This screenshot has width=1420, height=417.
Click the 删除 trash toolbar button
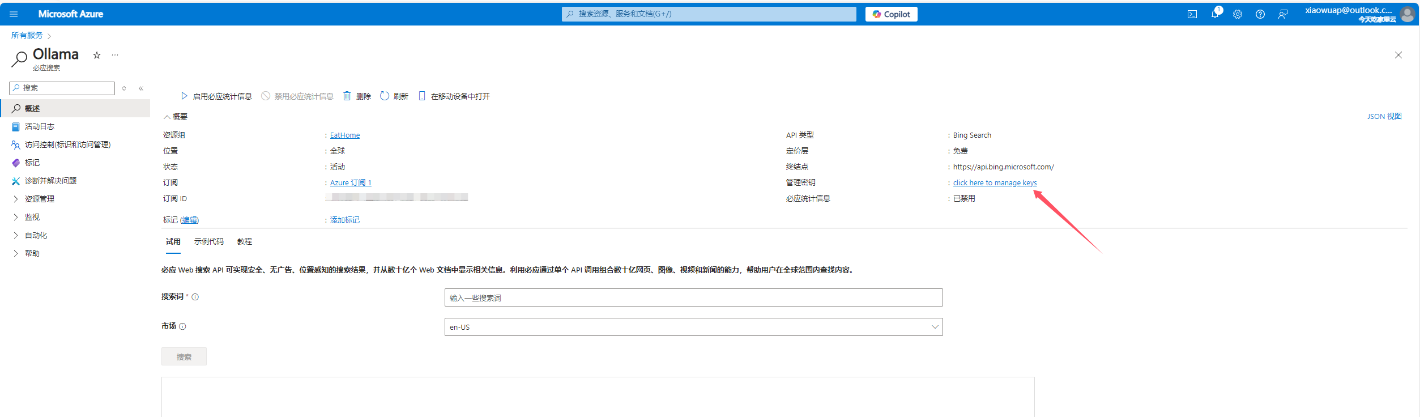(x=357, y=96)
